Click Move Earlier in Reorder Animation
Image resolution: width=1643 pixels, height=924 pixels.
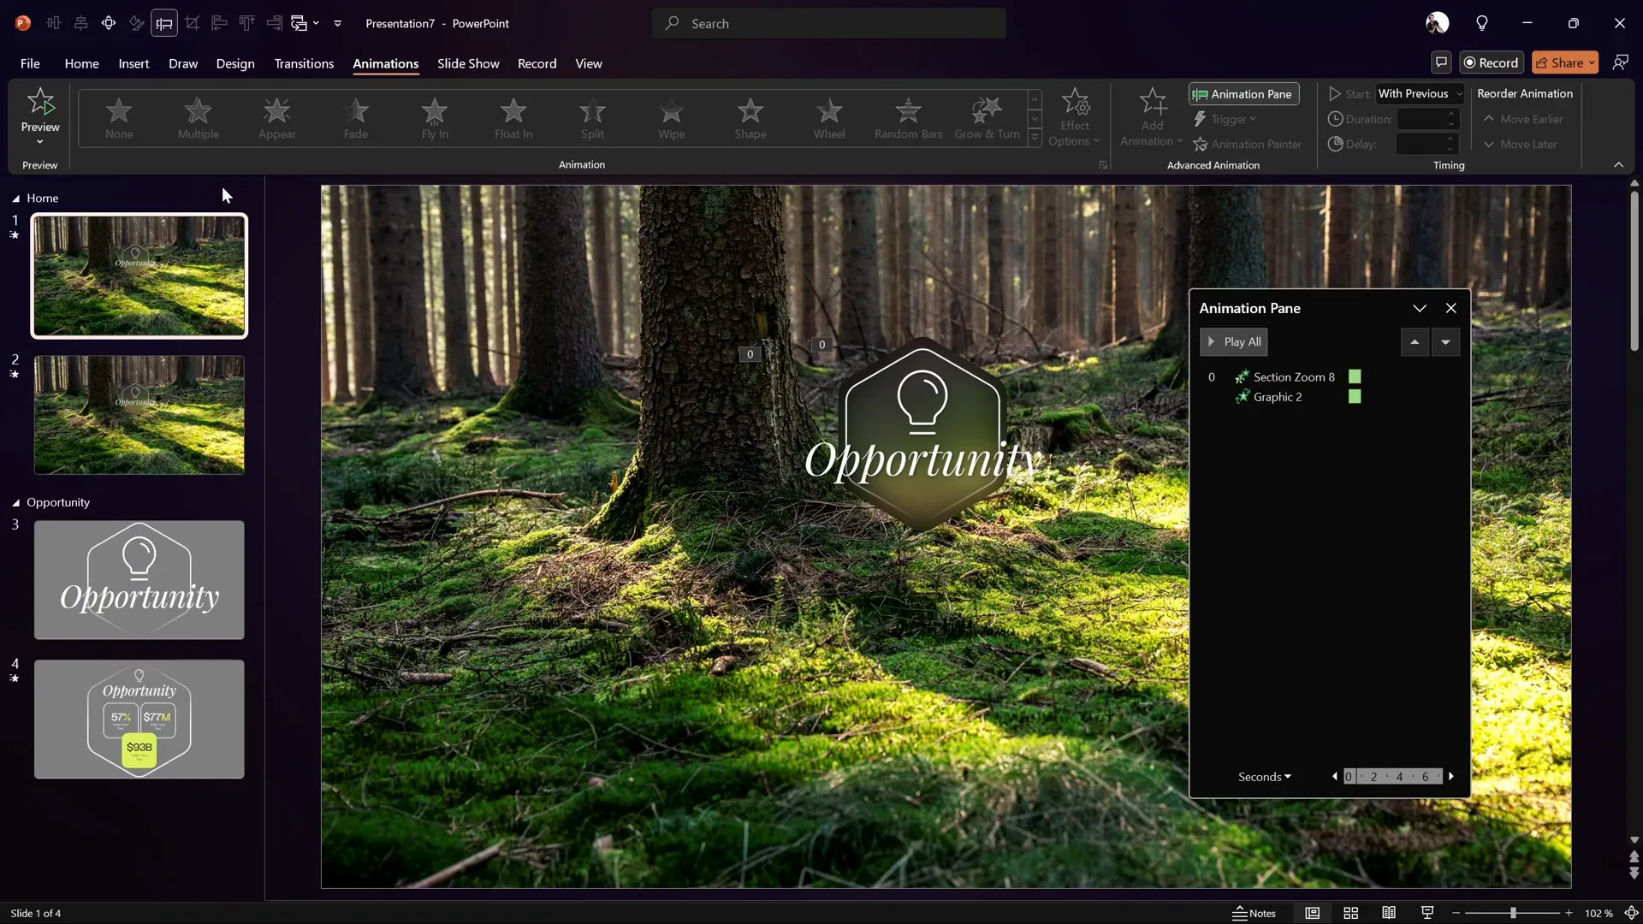(1523, 119)
